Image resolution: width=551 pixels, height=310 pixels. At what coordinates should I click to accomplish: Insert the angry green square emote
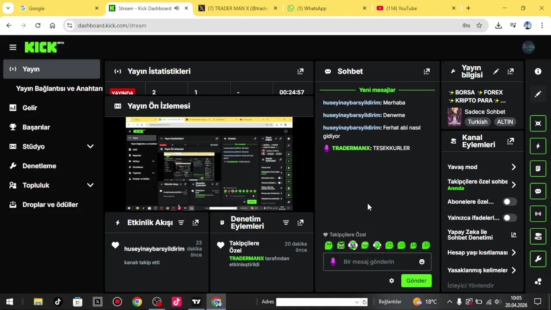[341, 245]
